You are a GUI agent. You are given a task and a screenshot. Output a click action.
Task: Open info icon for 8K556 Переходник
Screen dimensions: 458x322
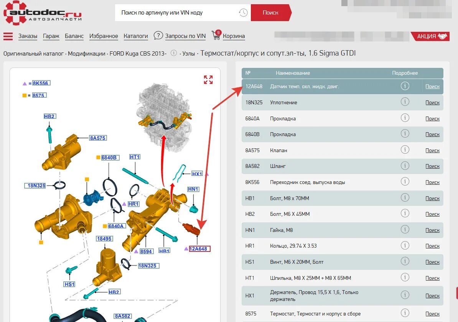point(405,182)
